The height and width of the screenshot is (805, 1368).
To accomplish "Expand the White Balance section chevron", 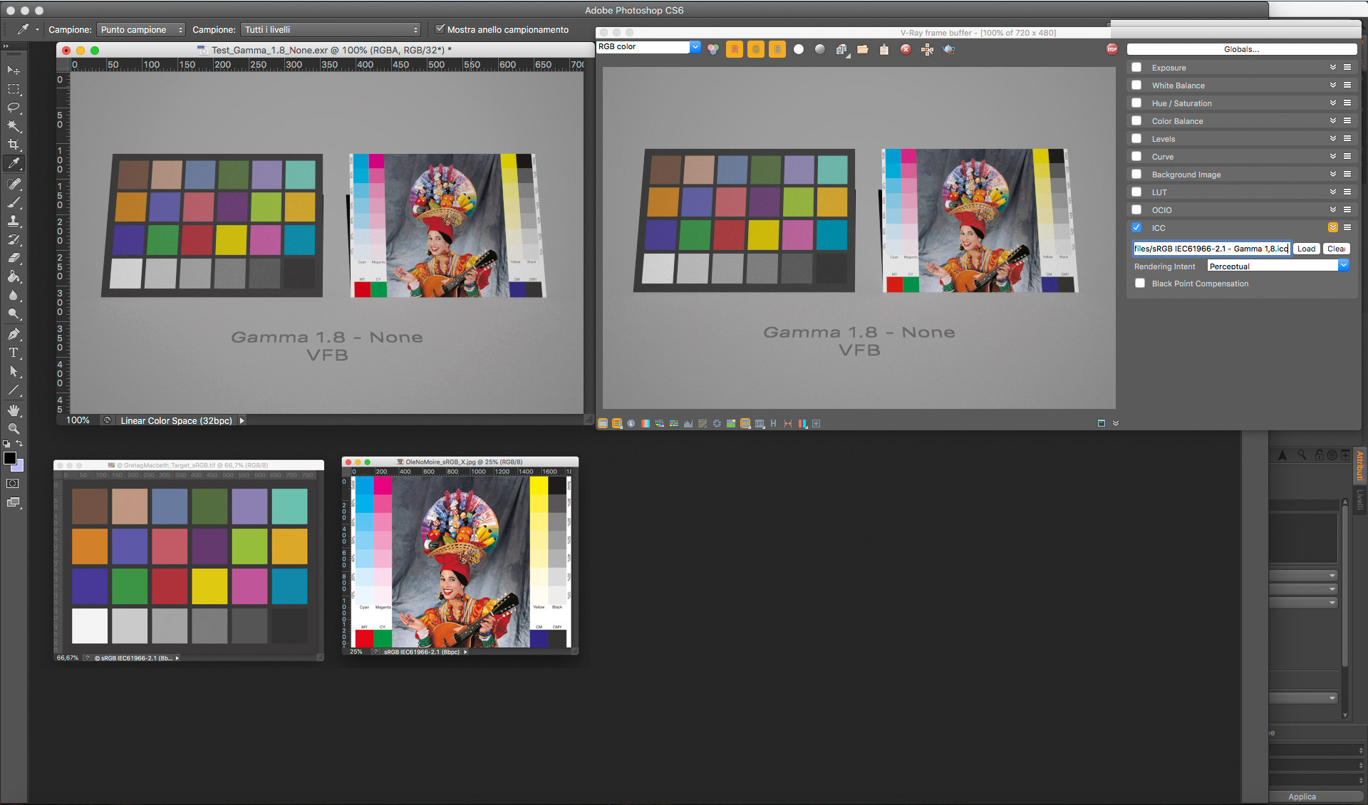I will coord(1332,85).
